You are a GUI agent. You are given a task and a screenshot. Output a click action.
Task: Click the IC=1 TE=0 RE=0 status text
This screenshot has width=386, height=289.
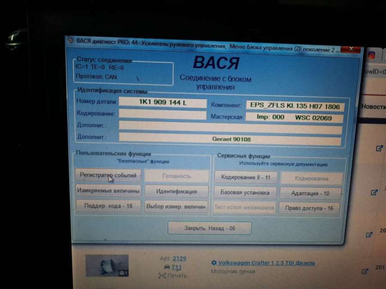pyautogui.click(x=100, y=67)
